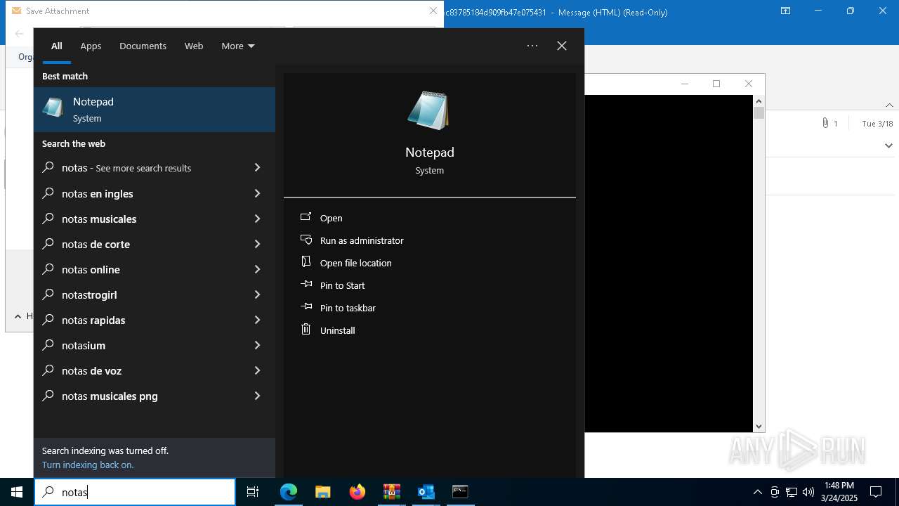Click the Open icon in the Notepad actions
The width and height of the screenshot is (899, 506).
pyautogui.click(x=306, y=217)
